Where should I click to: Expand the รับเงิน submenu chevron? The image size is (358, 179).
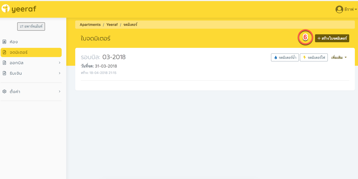tap(60, 73)
